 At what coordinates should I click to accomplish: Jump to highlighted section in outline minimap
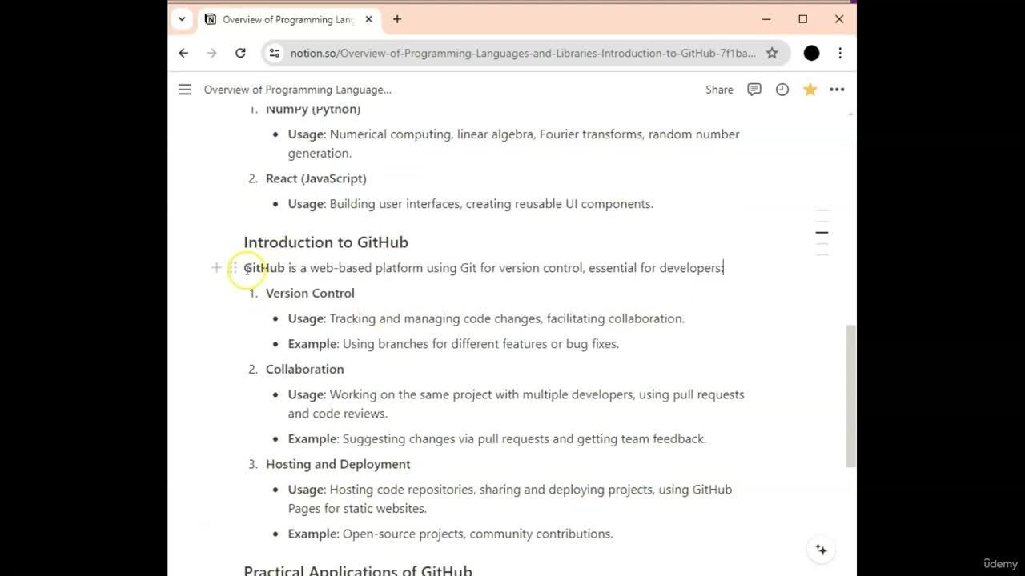click(x=822, y=233)
